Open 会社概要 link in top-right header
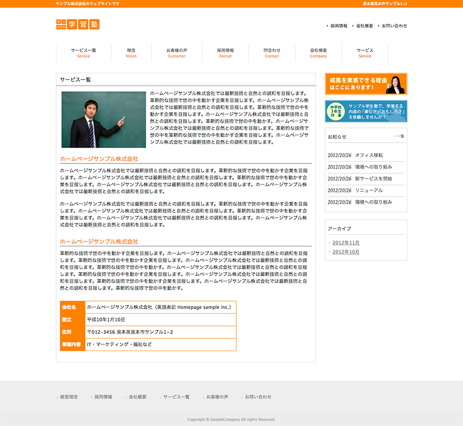The height and width of the screenshot is (426, 463). [365, 26]
